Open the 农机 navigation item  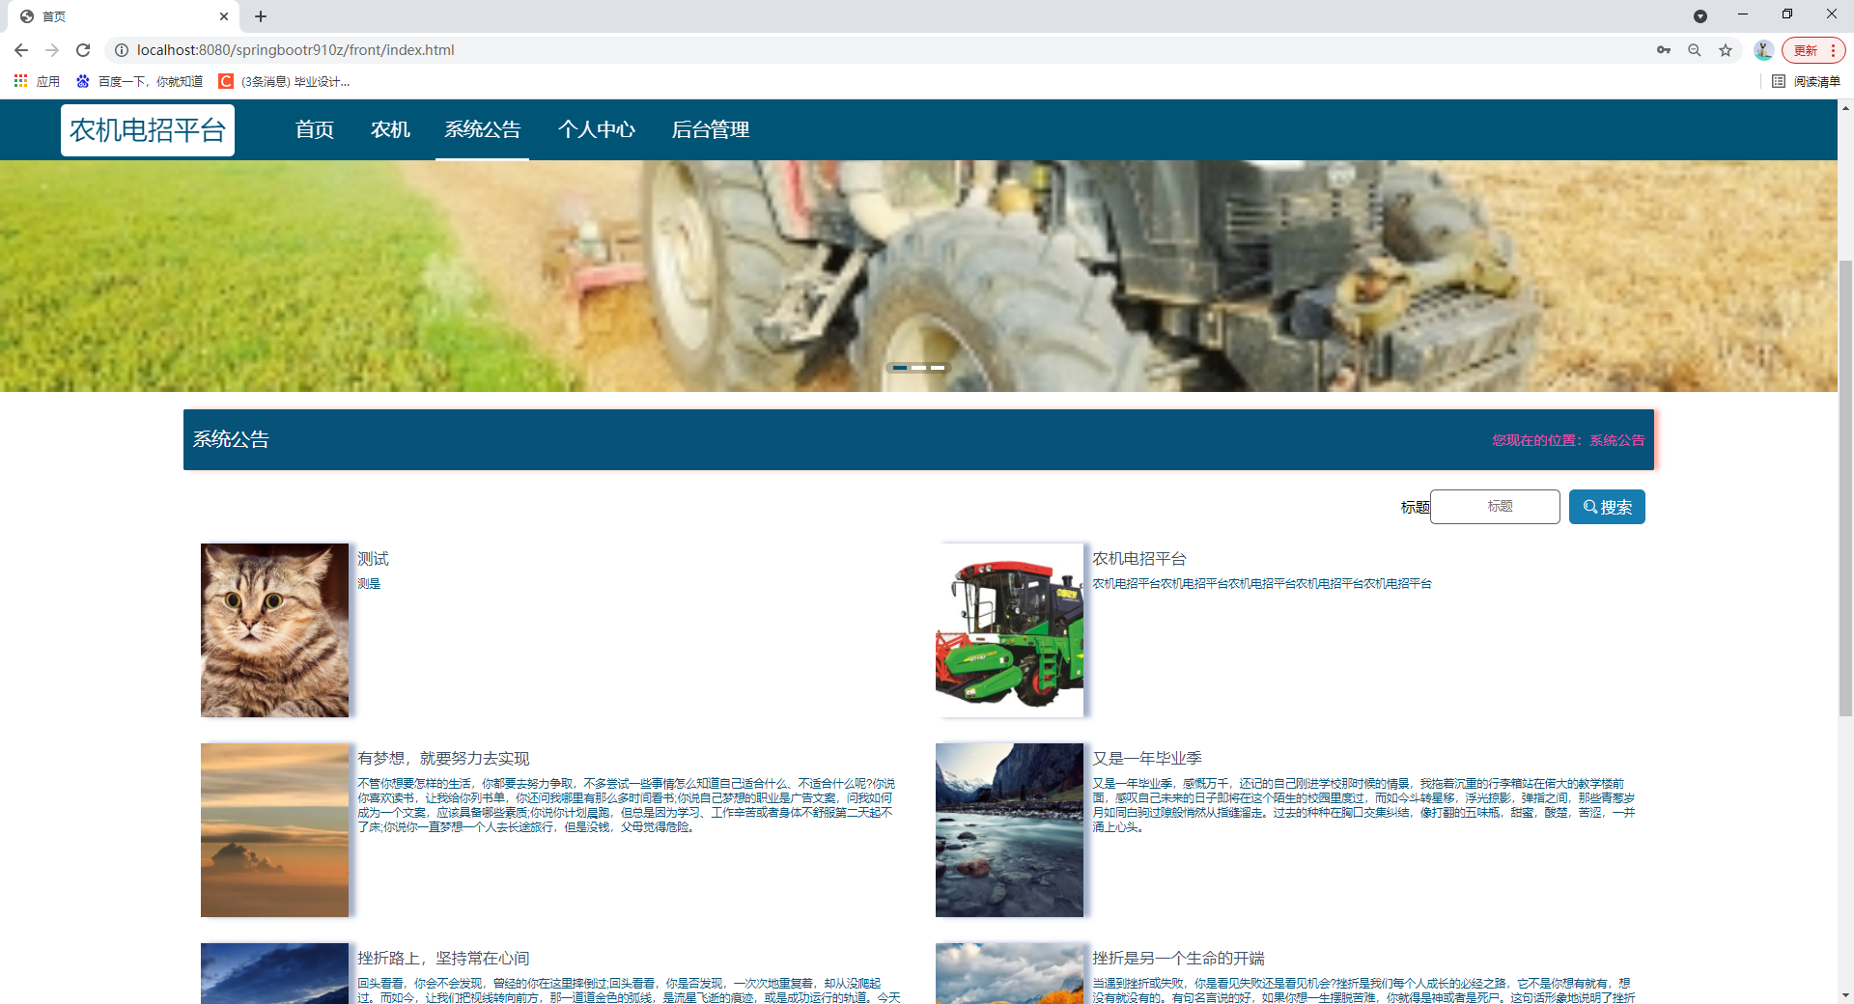[390, 129]
